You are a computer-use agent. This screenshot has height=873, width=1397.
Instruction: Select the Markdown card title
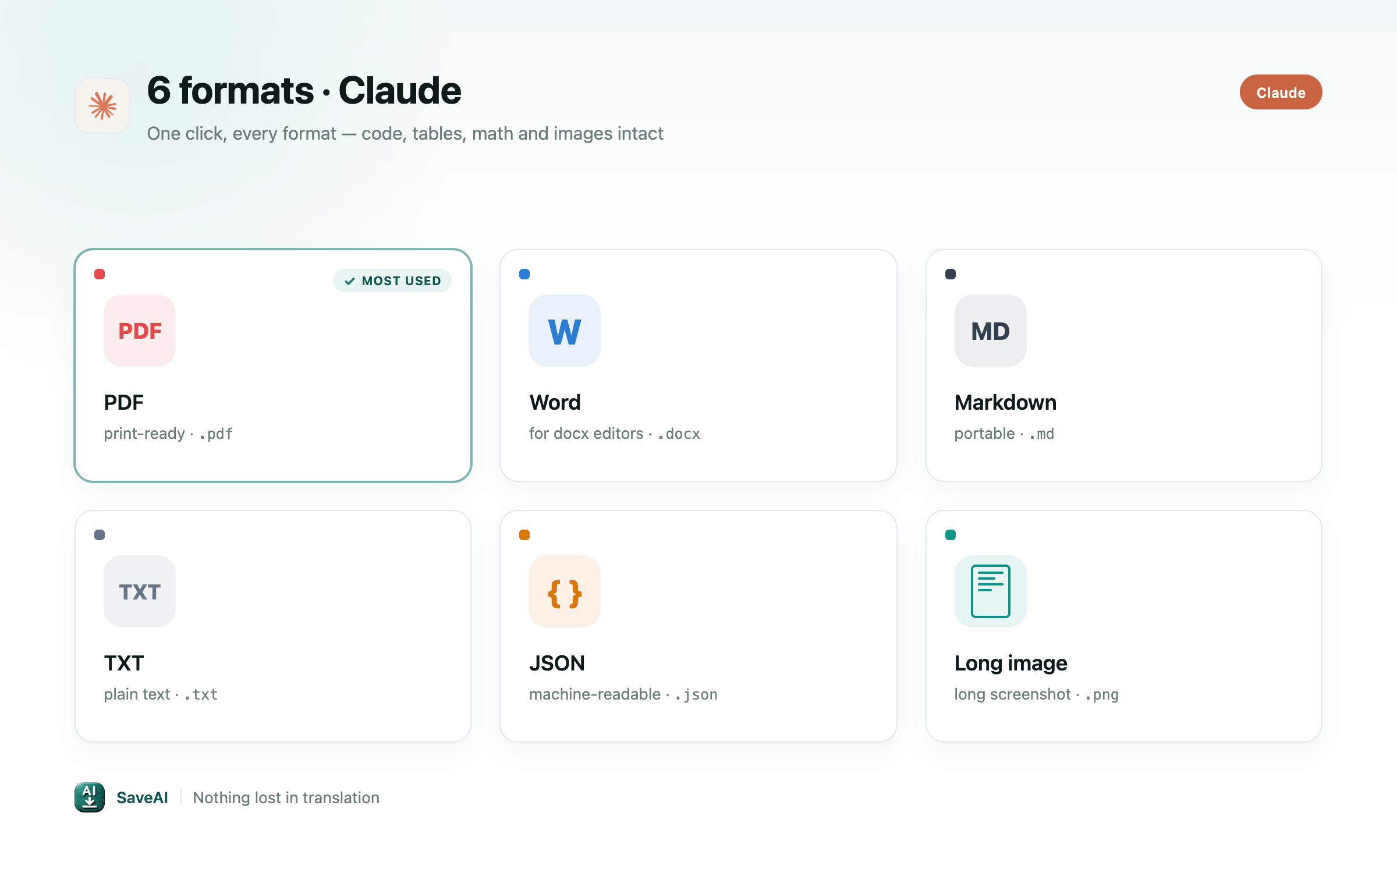click(x=1005, y=402)
